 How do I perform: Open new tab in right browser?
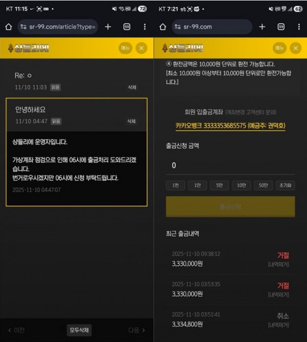pyautogui.click(x=262, y=27)
